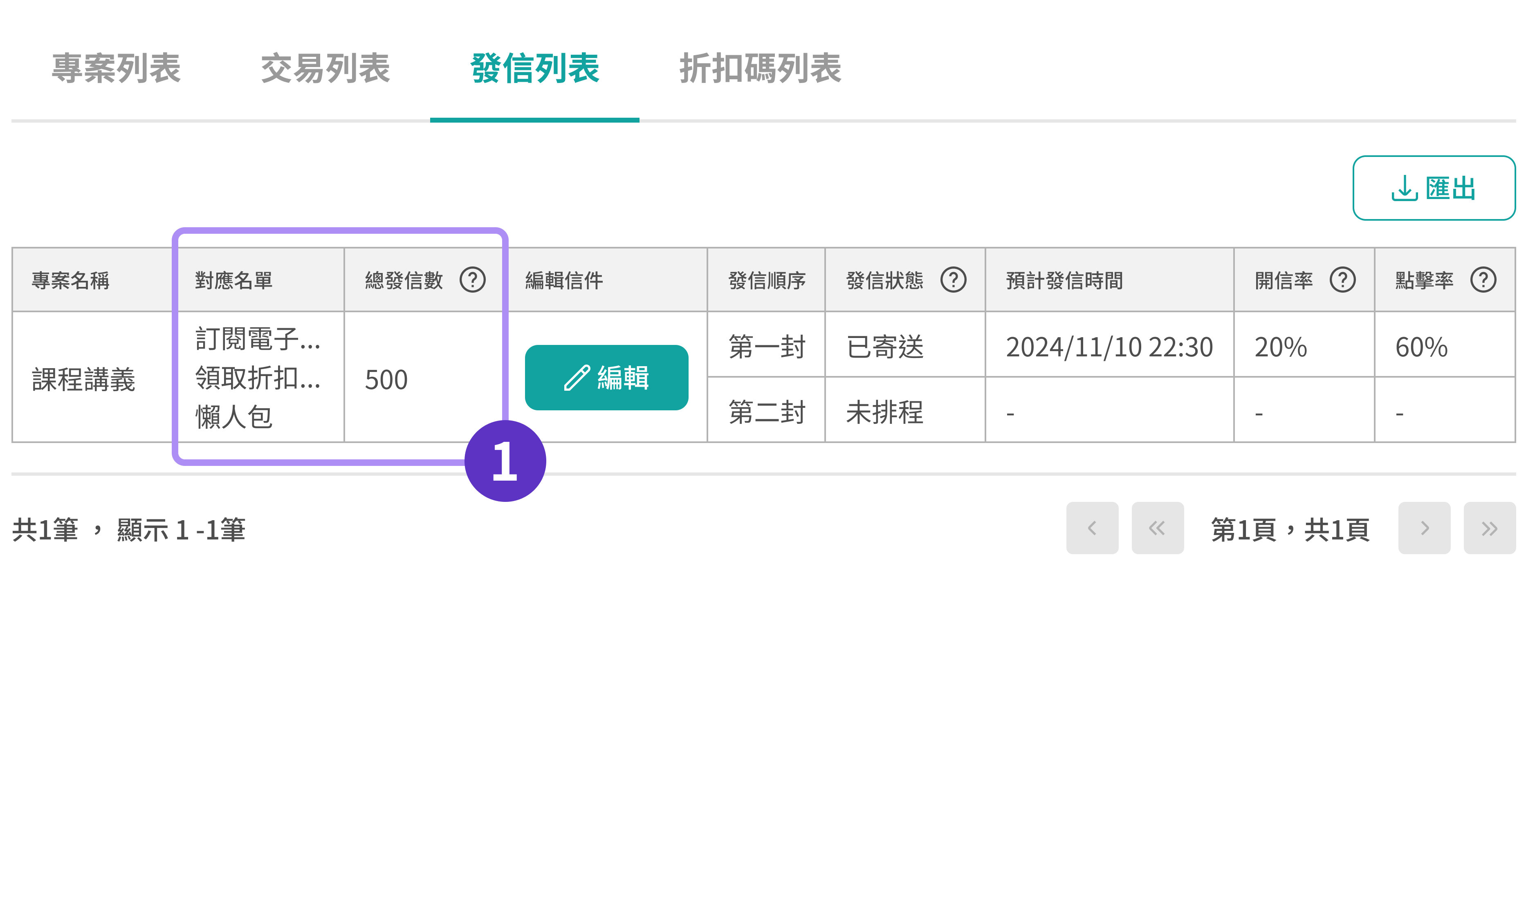The height and width of the screenshot is (922, 1526).
Task: Go to next page arrow
Action: [x=1424, y=528]
